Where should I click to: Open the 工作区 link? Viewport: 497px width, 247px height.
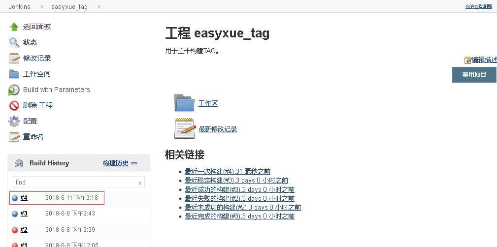tap(208, 103)
